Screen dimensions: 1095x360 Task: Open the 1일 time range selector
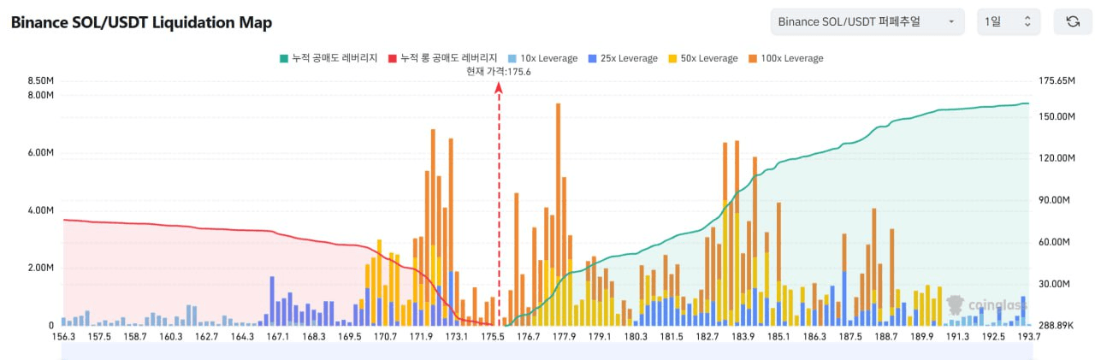point(1009,21)
